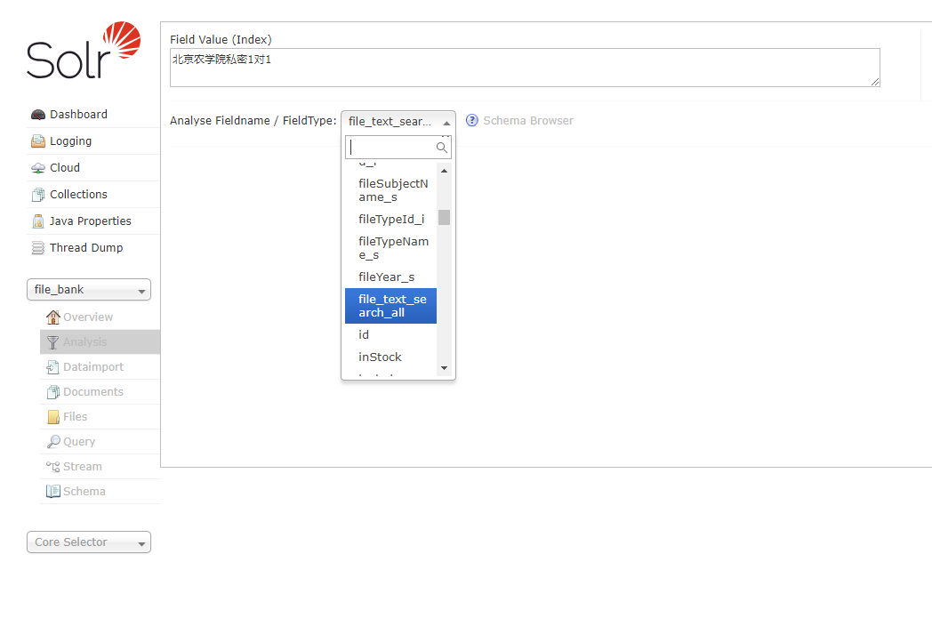Click the Query magnifier icon
932x634 pixels.
(52, 442)
